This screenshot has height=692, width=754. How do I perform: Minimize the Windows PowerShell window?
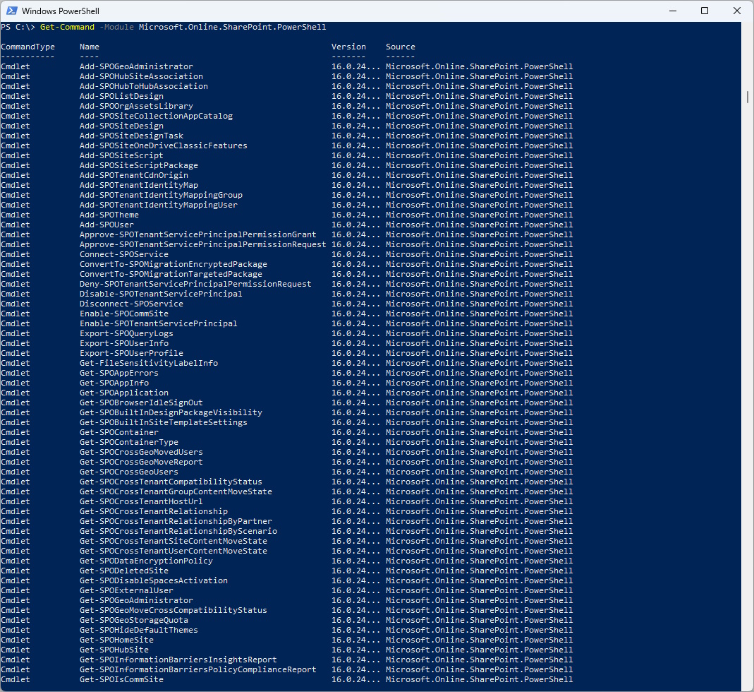coord(671,11)
